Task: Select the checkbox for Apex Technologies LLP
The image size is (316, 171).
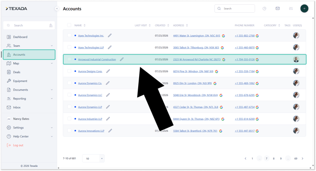Action: click(69, 47)
